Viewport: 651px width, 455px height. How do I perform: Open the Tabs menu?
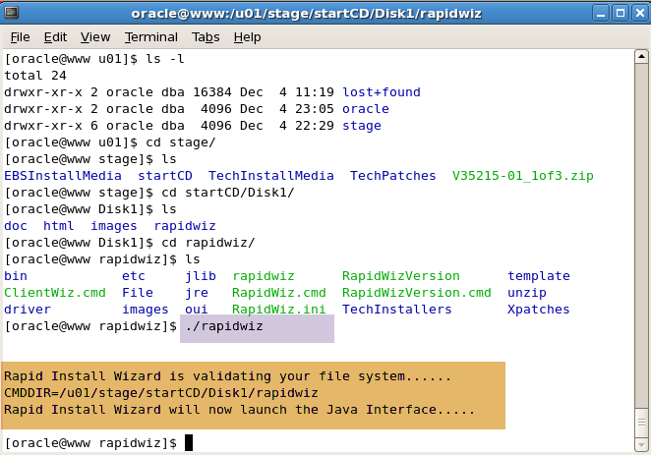(206, 37)
